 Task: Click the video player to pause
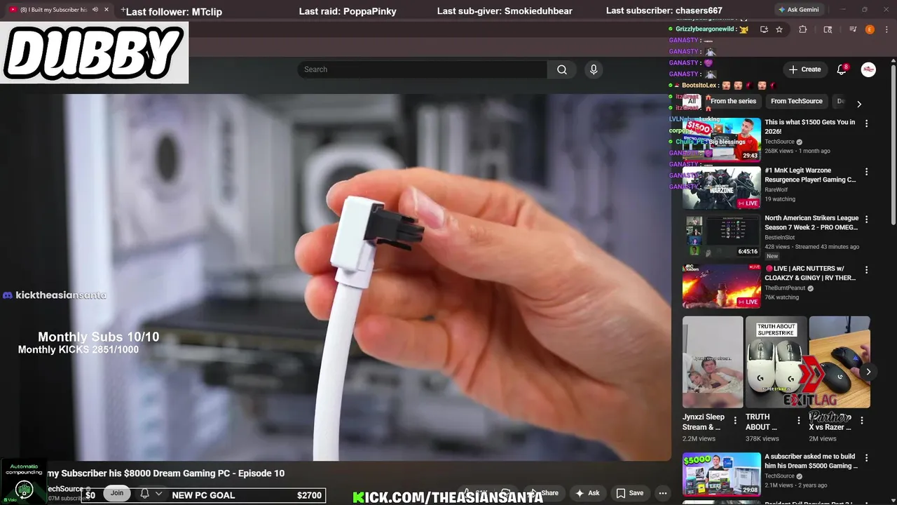point(335,277)
